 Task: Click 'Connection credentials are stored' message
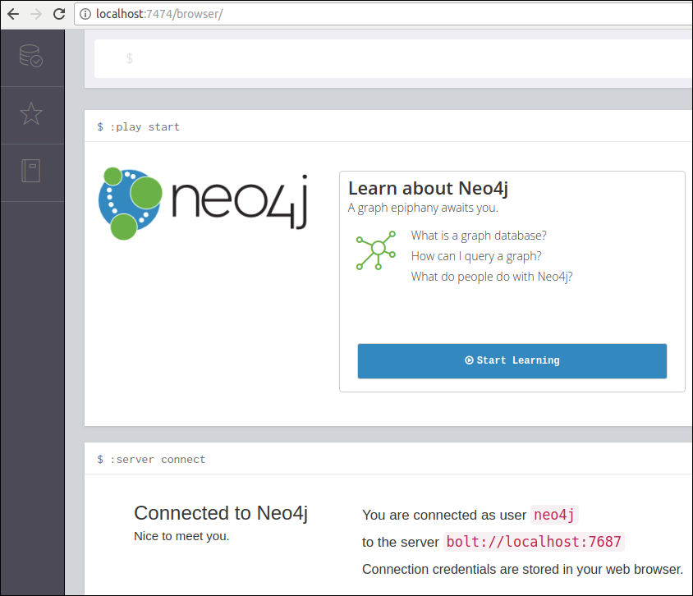point(522,570)
